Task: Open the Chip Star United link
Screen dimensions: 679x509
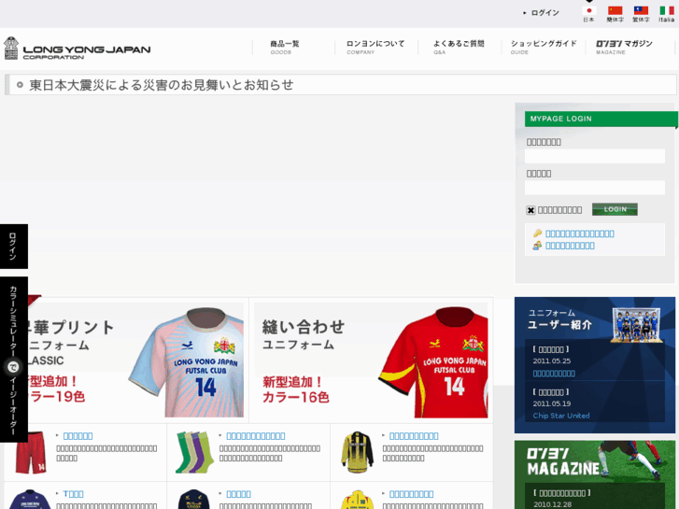Action: pyautogui.click(x=561, y=416)
